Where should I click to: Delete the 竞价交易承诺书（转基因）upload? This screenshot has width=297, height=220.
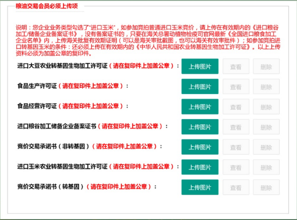tap(266, 187)
